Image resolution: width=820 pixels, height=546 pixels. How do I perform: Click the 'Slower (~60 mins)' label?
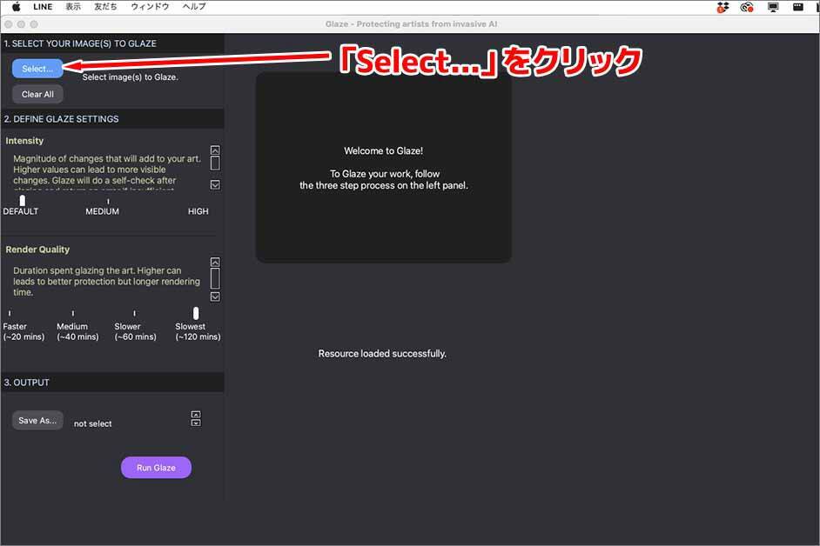click(x=136, y=331)
